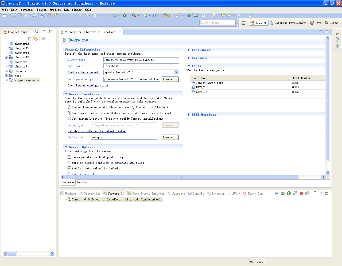The image size is (342, 266).
Task: Start the server in debug mode
Action: click(x=283, y=193)
